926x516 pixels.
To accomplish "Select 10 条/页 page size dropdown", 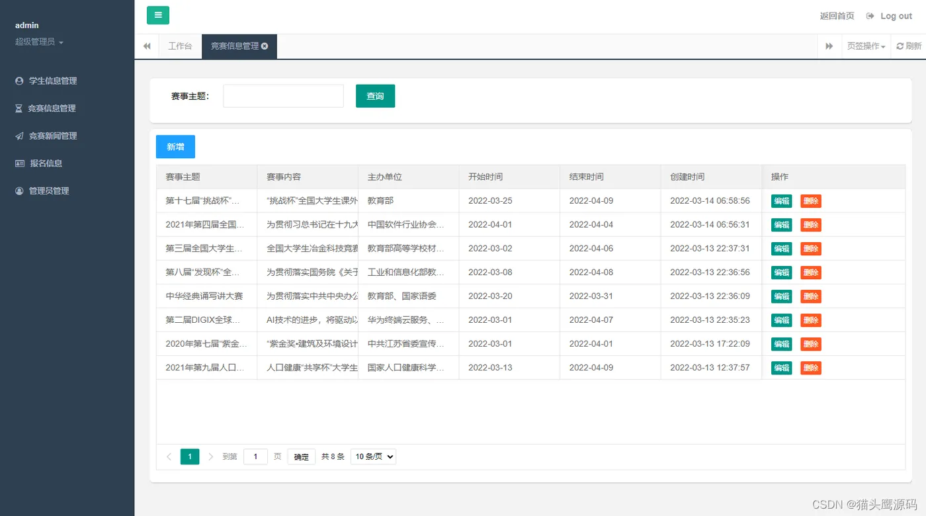I will 373,456.
